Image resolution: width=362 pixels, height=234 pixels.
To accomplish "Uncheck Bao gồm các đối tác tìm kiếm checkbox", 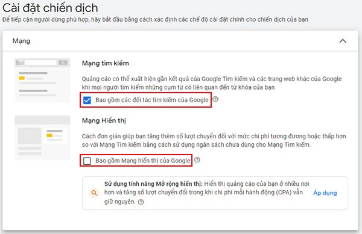I will 87,100.
